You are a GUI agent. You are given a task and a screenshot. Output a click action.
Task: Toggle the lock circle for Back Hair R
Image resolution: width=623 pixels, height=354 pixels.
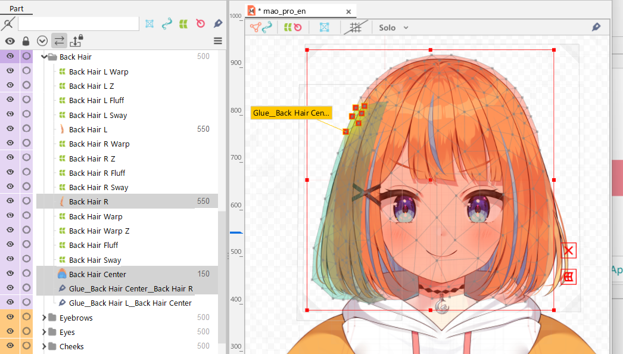click(26, 201)
